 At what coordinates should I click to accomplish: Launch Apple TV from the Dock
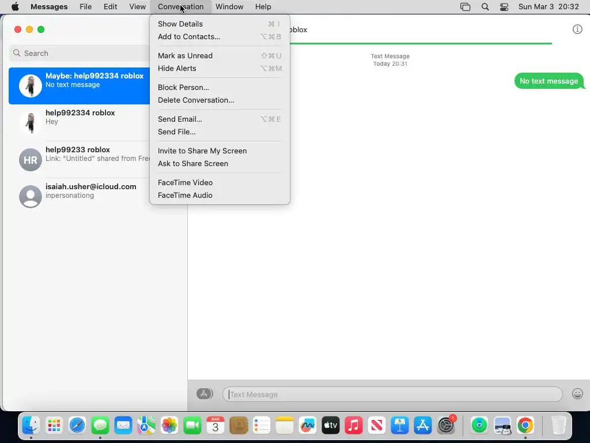[x=330, y=426]
